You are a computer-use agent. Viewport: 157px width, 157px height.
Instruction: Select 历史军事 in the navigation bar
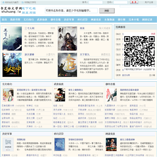coord(69,20)
